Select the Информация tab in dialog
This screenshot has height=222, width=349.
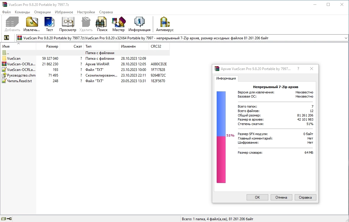point(226,78)
